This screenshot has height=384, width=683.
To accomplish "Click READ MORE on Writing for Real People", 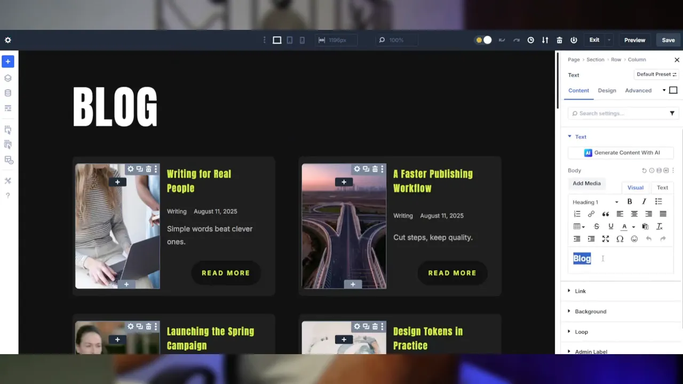I will pyautogui.click(x=226, y=273).
